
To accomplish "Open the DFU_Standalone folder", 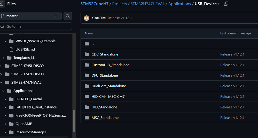I will coord(105,75).
